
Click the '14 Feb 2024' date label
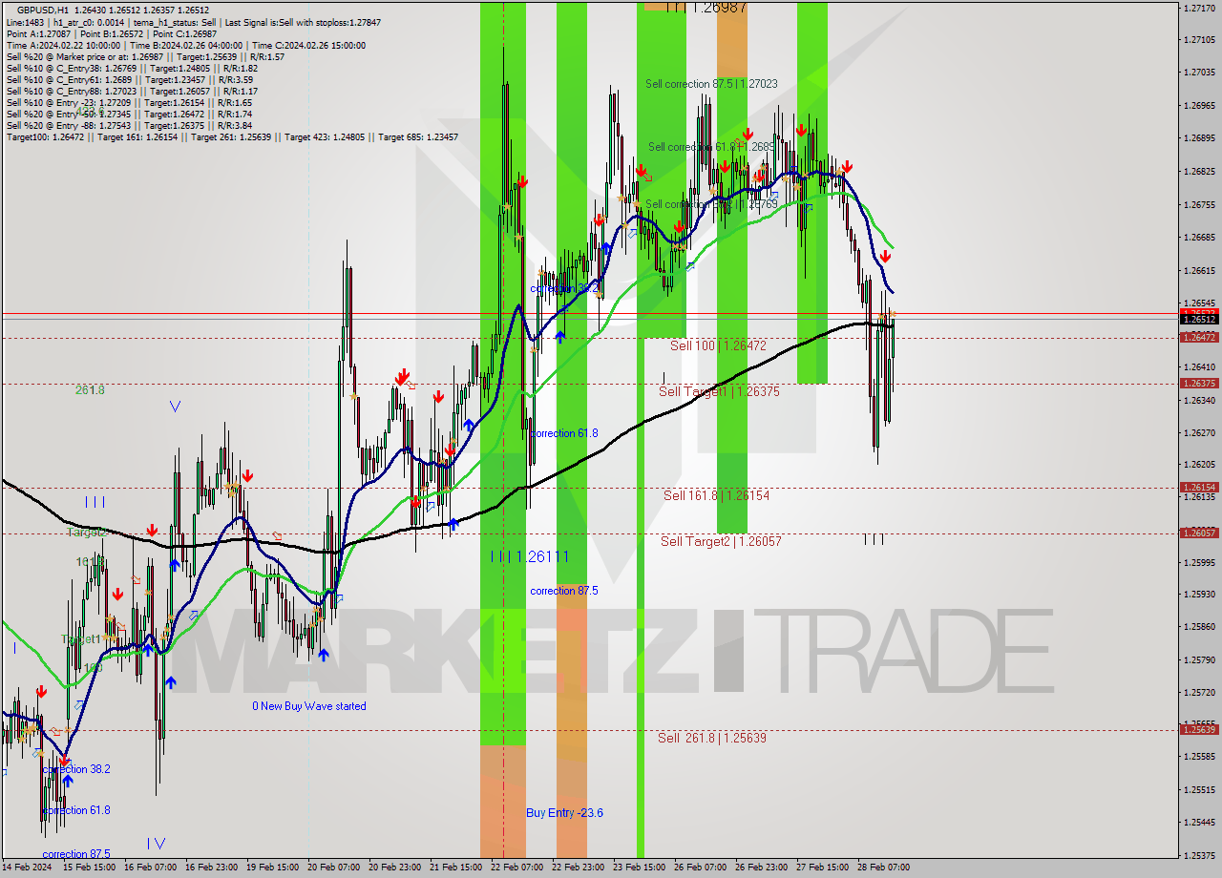pyautogui.click(x=28, y=868)
